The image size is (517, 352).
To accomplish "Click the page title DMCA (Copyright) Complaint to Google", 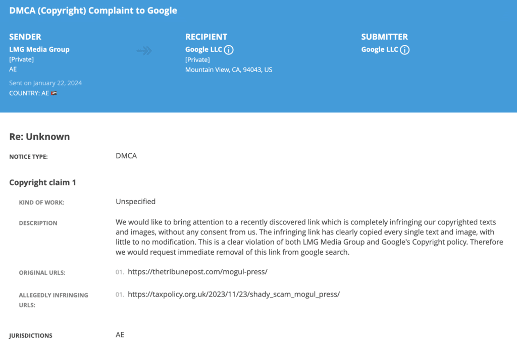I will tap(93, 11).
